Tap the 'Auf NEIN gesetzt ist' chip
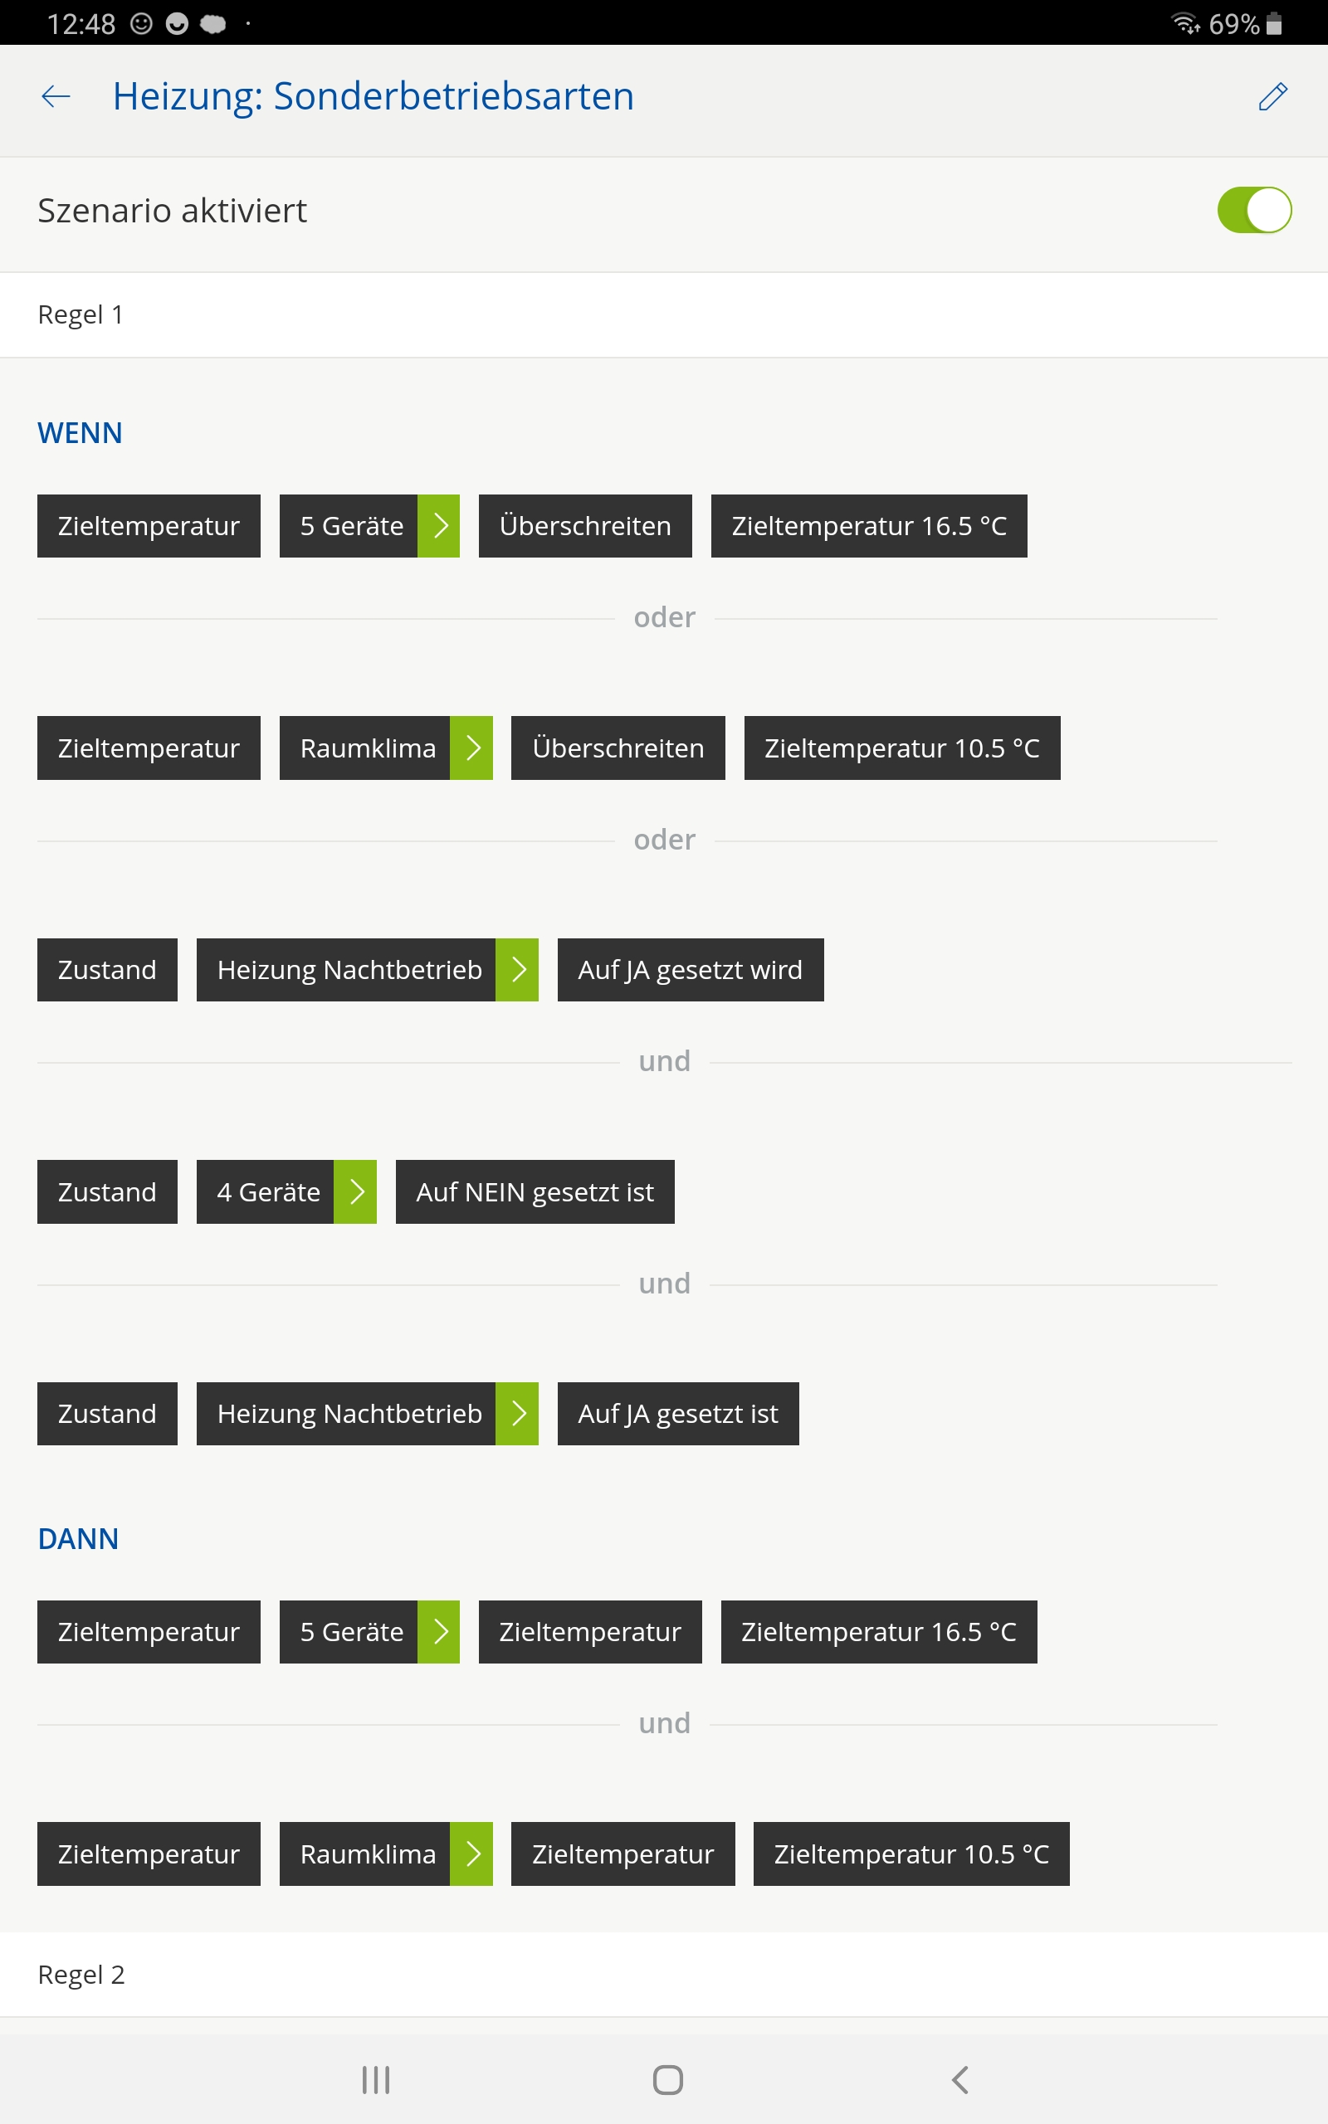Image resolution: width=1328 pixels, height=2124 pixels. click(x=535, y=1192)
